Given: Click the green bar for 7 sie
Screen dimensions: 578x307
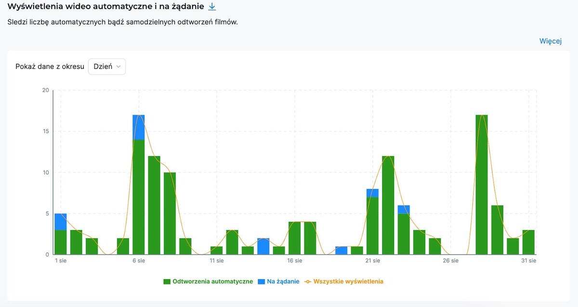Looking at the screenshot, I should tap(154, 205).
